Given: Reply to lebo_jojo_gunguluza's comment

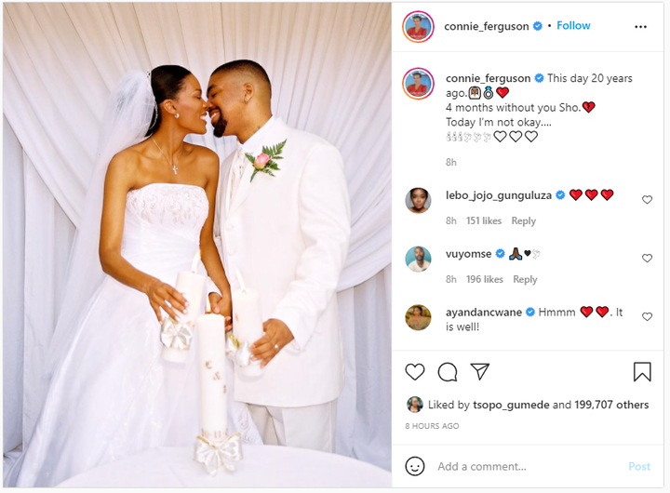Looking at the screenshot, I should 523,220.
